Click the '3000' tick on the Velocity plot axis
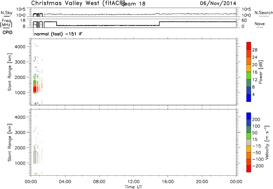 [x=20, y=132]
